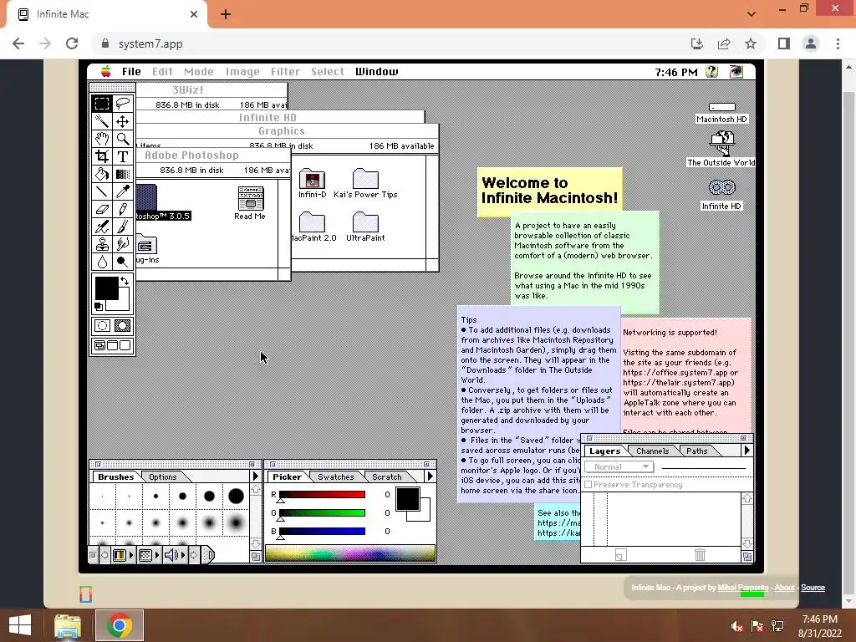This screenshot has height=642, width=856.
Task: Select the Crop tool
Action: click(101, 156)
